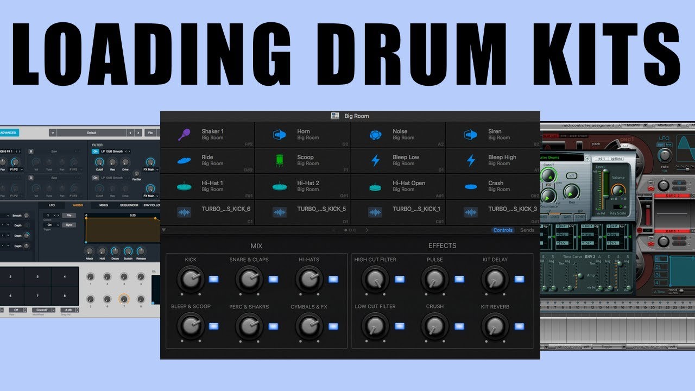Select the Shaker 1 maraca pad icon

pos(184,135)
